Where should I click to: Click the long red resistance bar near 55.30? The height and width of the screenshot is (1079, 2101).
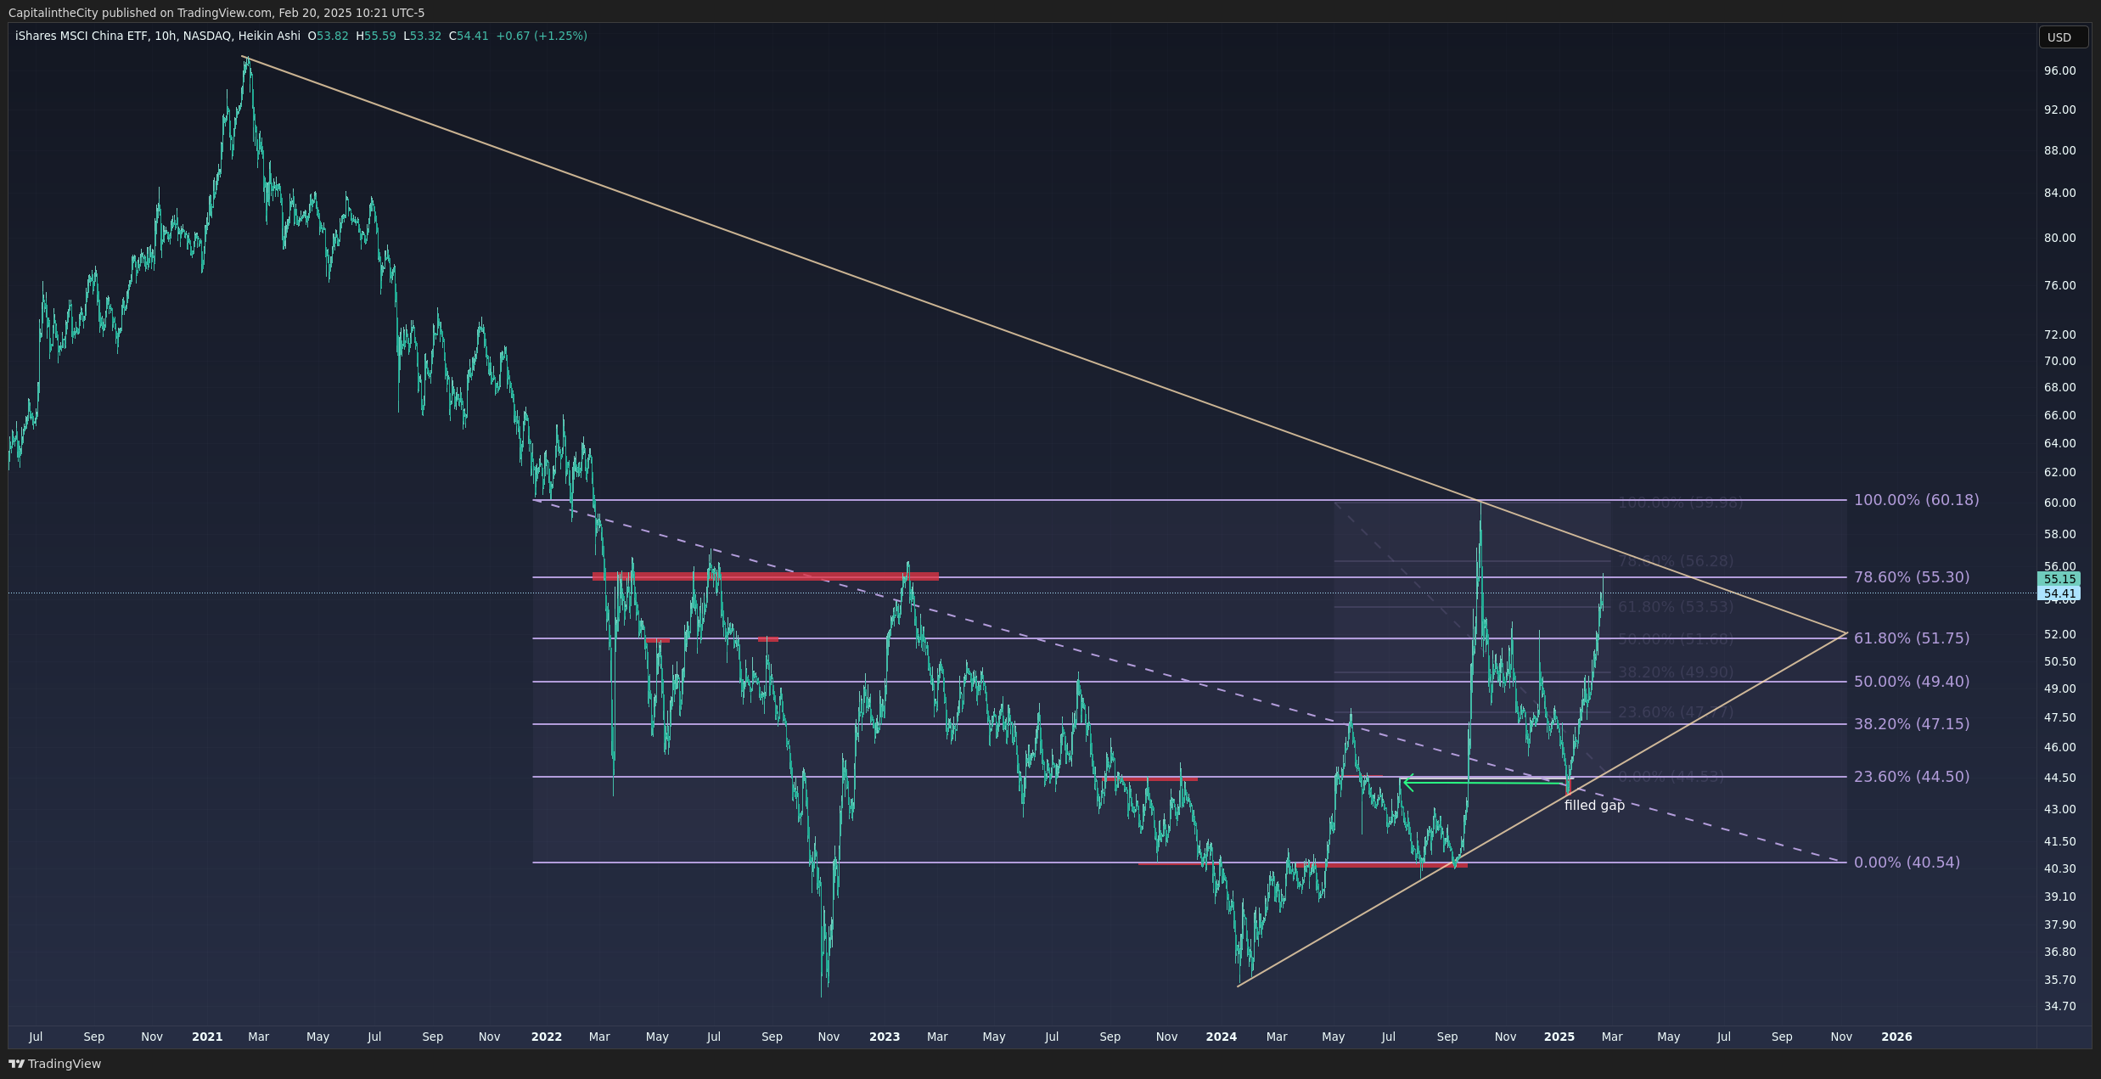[766, 576]
